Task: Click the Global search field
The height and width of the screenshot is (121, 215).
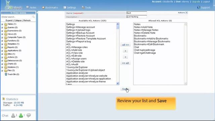Action: point(16,17)
